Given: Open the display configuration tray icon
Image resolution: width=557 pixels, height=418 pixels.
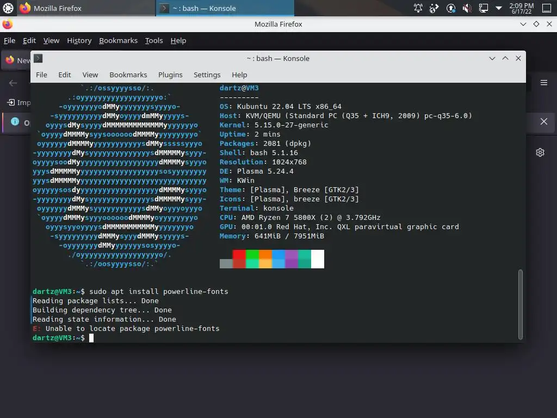Looking at the screenshot, I should [x=484, y=8].
